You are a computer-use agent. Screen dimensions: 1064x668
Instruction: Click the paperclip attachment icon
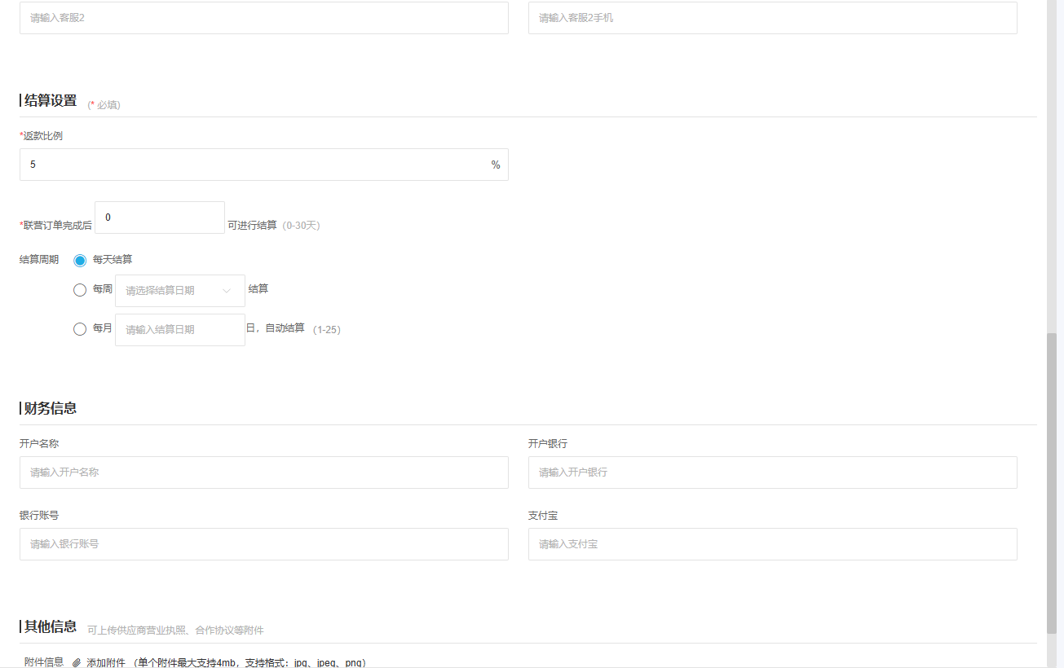pos(77,663)
